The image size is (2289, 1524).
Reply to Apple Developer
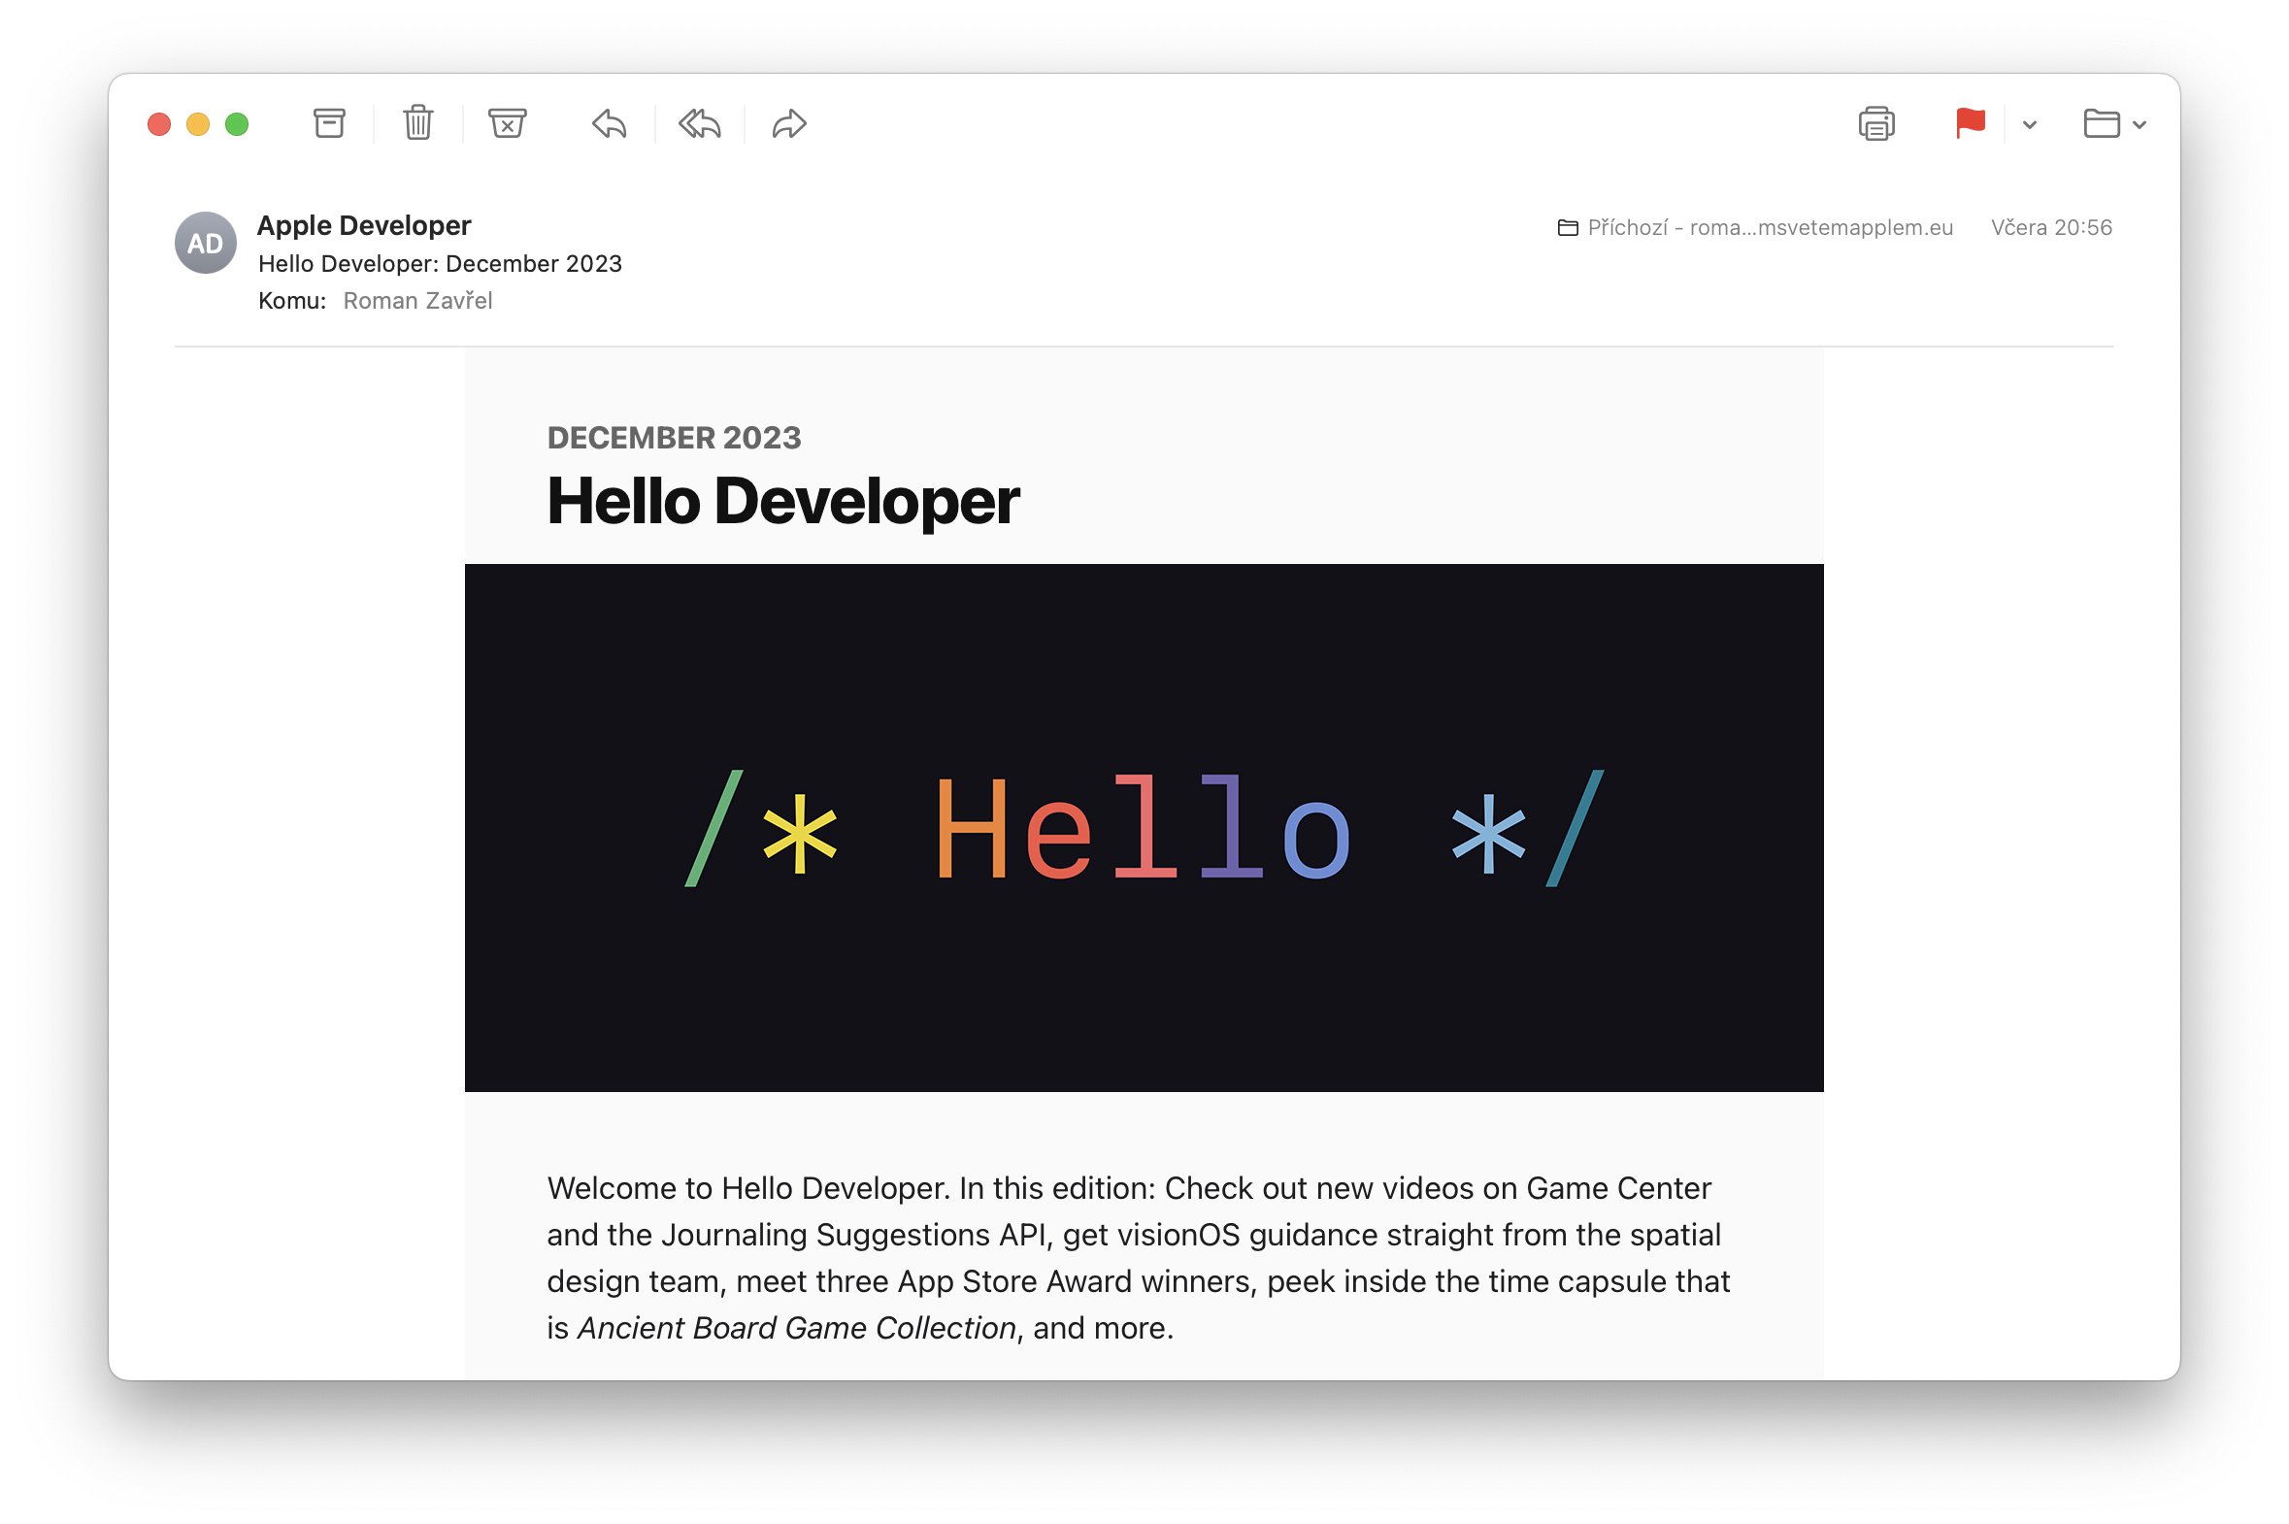610,123
